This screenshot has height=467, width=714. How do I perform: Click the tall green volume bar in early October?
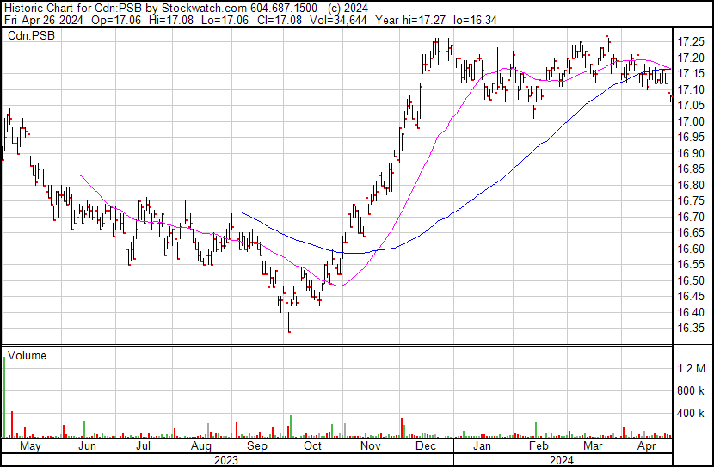coord(291,426)
